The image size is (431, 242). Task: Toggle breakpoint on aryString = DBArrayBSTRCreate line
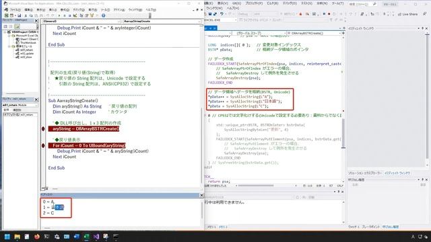[x=43, y=128]
